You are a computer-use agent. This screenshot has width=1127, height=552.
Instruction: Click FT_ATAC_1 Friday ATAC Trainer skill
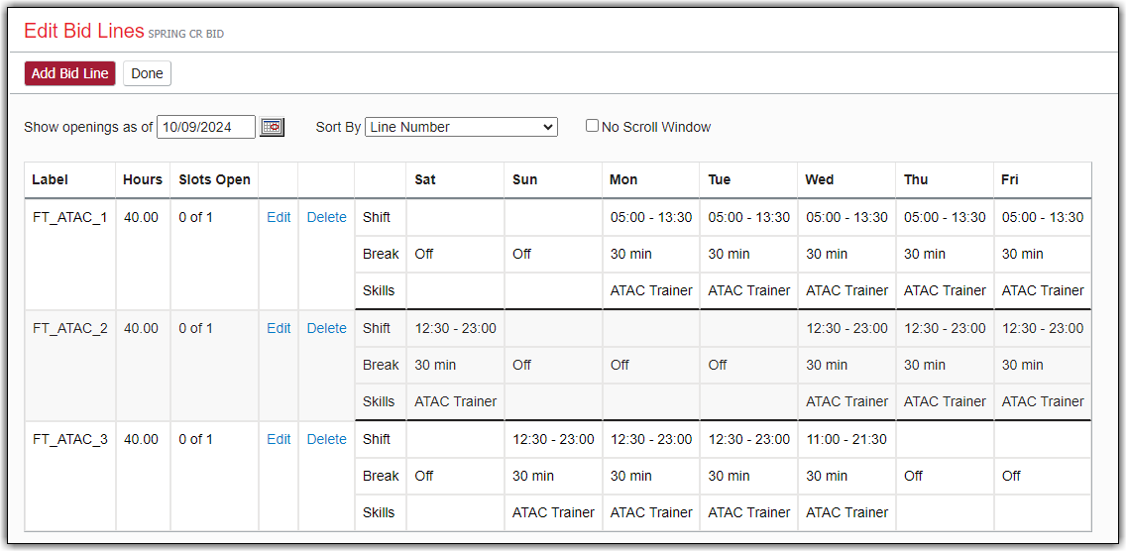click(1042, 290)
